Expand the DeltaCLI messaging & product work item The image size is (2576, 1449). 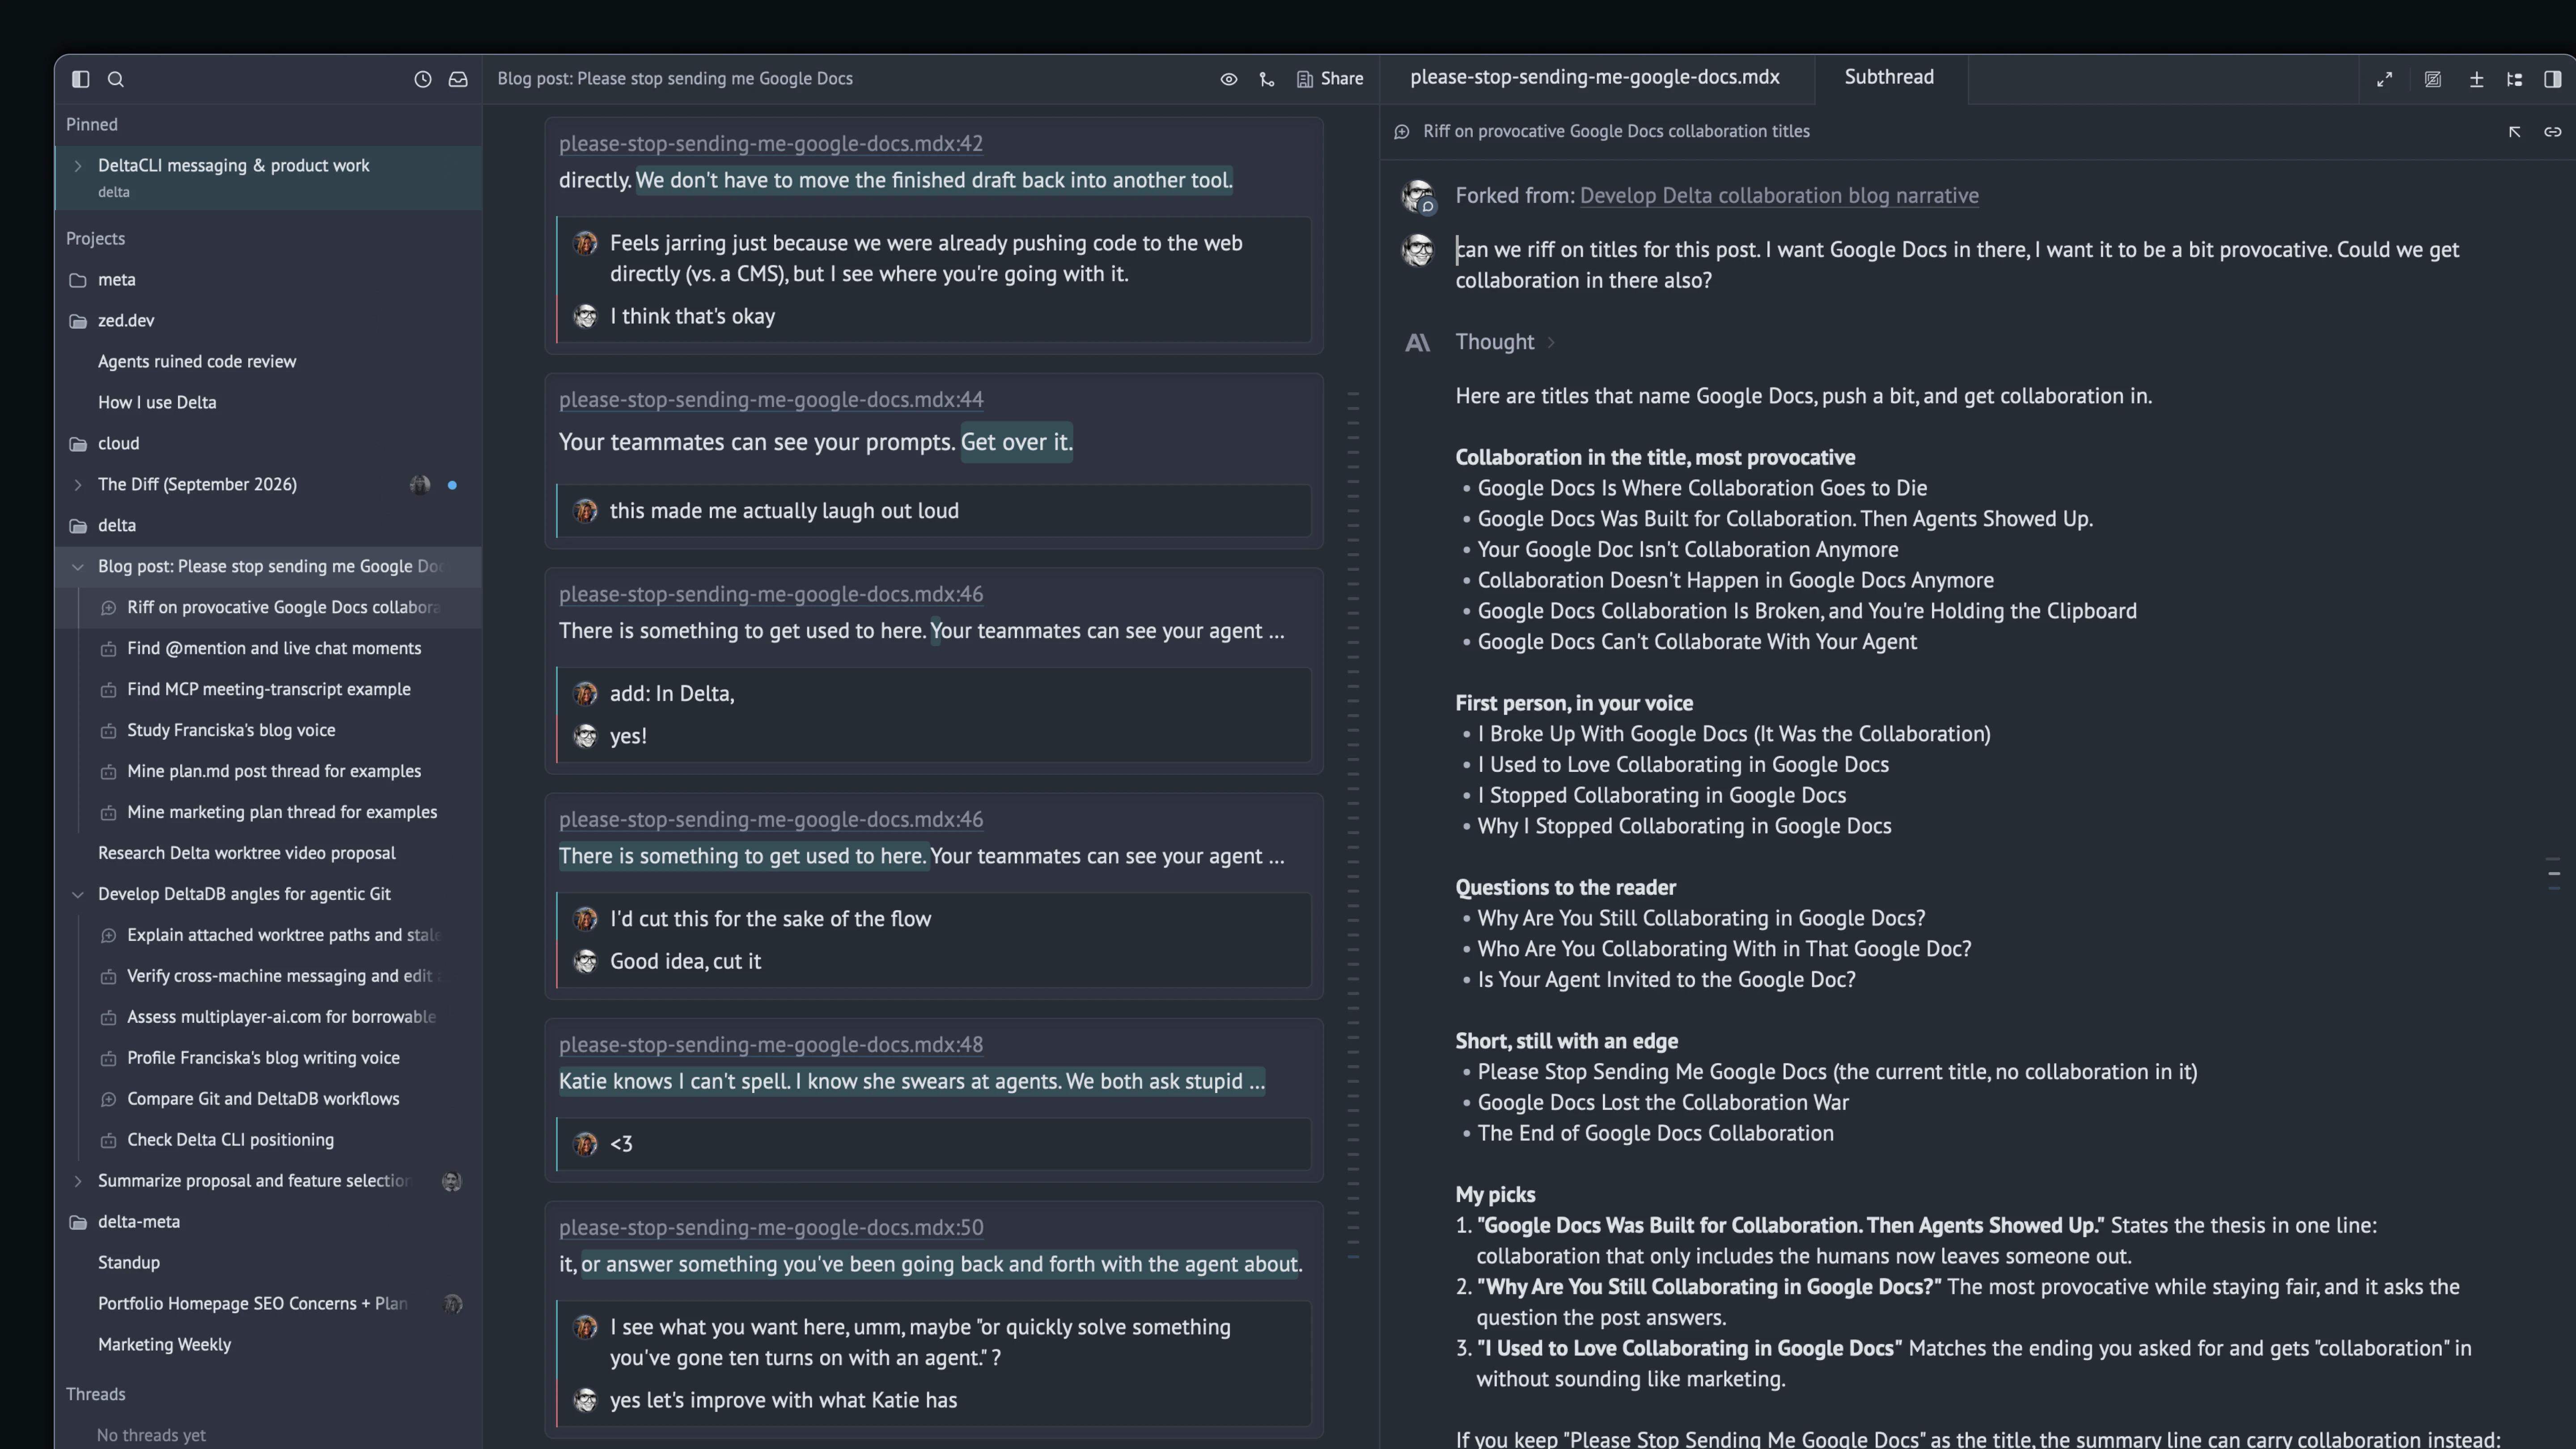[78, 166]
